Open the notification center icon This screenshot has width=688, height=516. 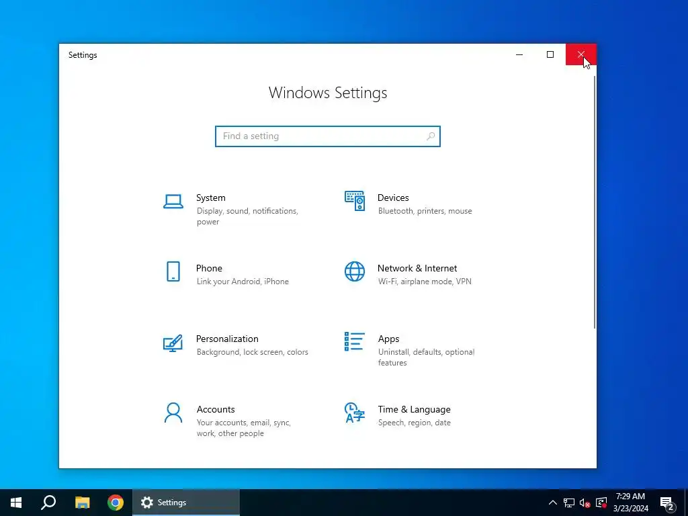[667, 503]
